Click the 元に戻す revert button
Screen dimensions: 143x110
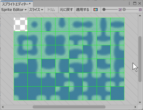pos(66,10)
